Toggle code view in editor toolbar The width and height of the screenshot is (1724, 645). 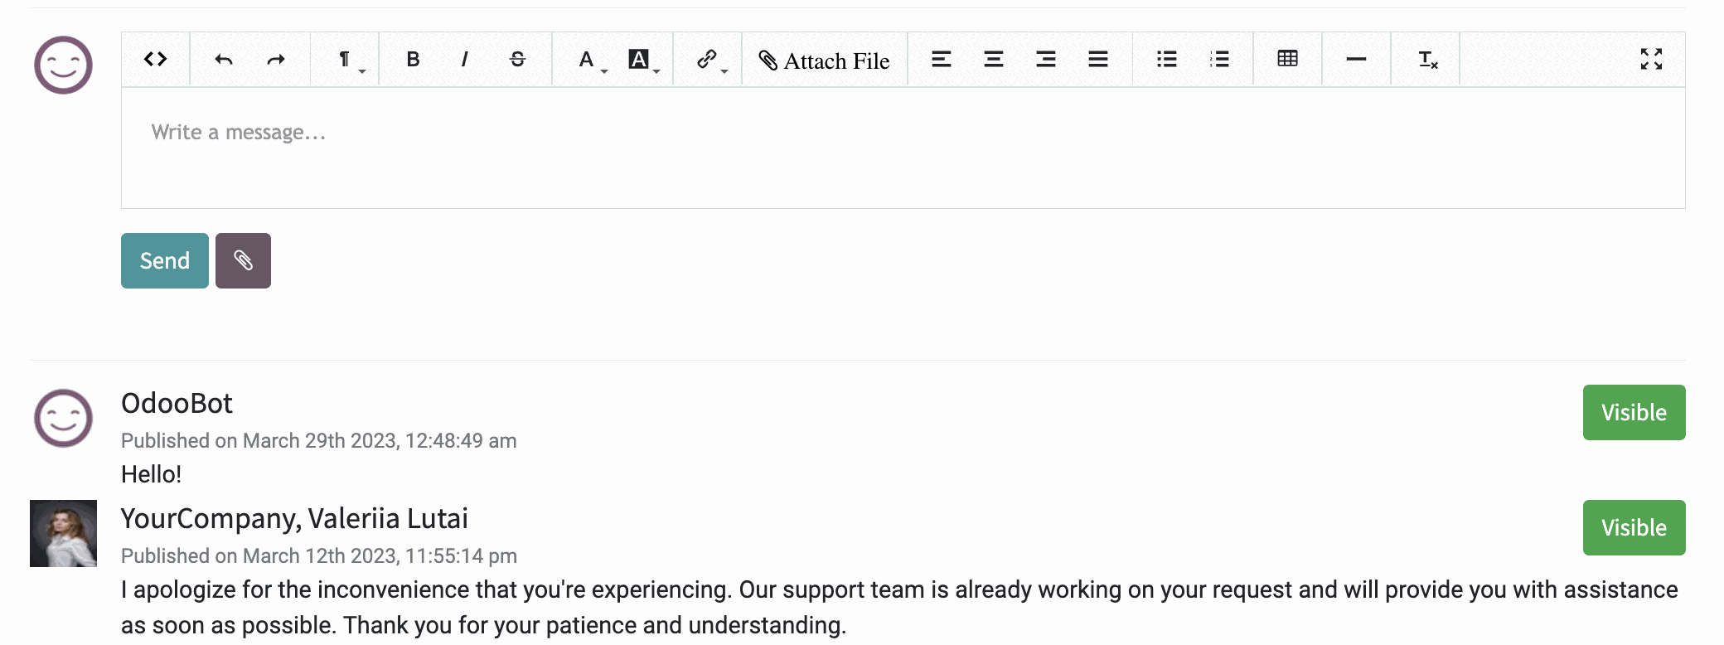tap(156, 60)
